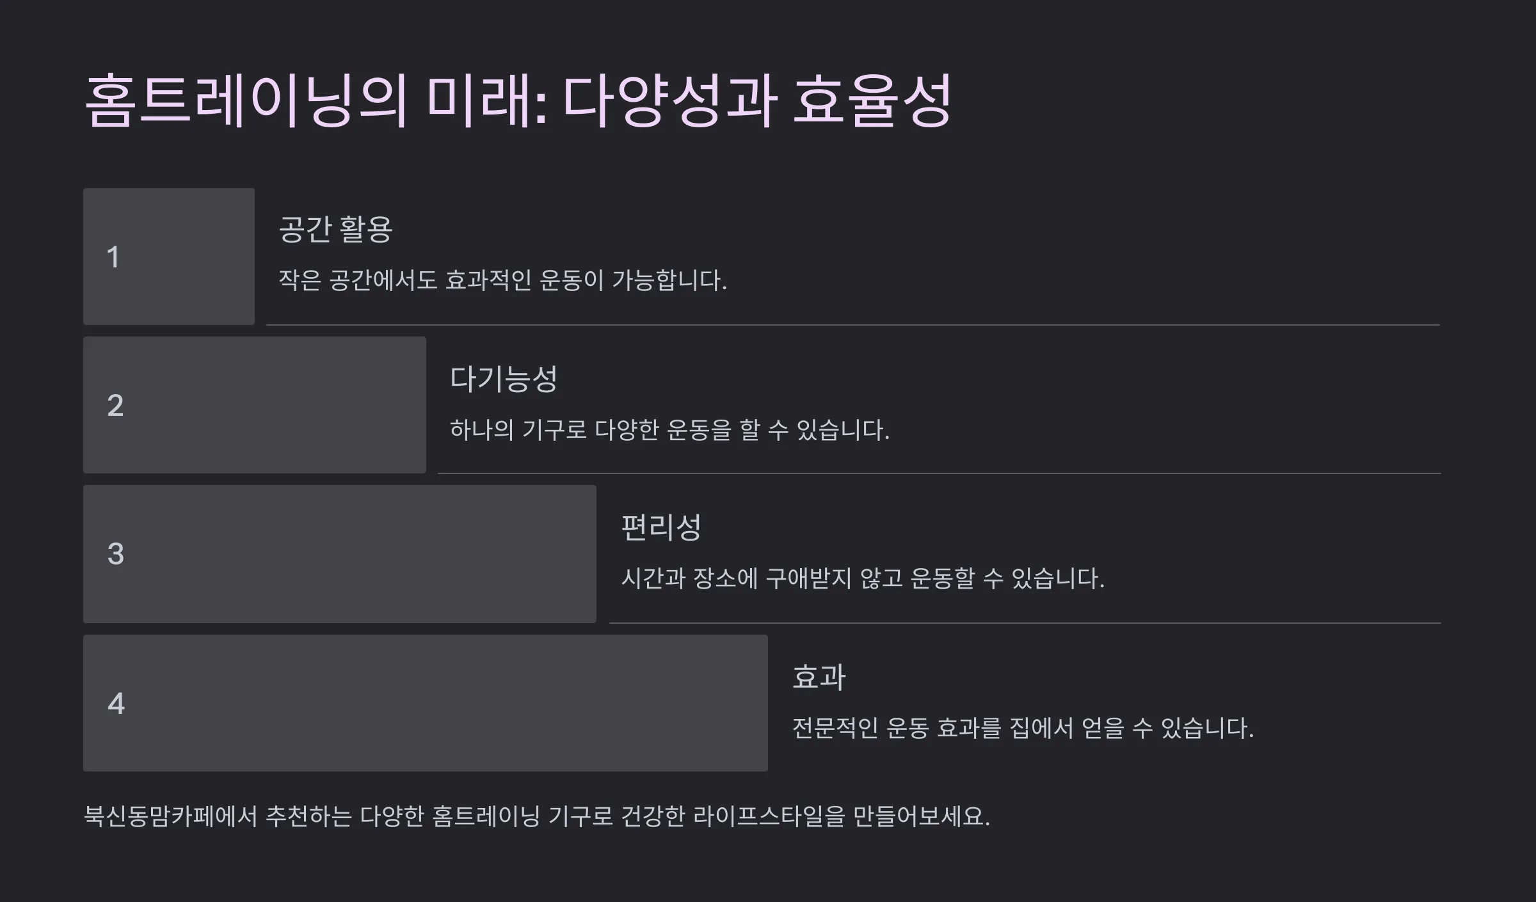Select the numbered block labeled 1
This screenshot has width=1536, height=902.
pyautogui.click(x=169, y=257)
